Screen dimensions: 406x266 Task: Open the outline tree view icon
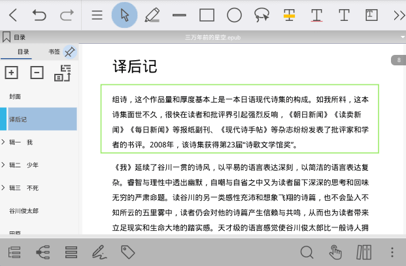pos(14,252)
